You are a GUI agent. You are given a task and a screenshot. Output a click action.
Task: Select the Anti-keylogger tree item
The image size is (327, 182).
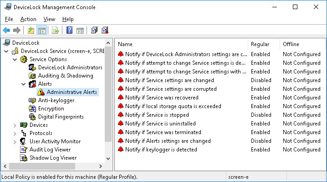[56, 100]
